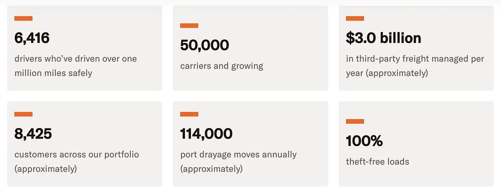Screen dimensions: 501x192
Task: Click the orange bar above 114,000
Action: coord(189,114)
